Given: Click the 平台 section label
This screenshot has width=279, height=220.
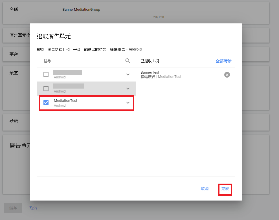Looking at the screenshot, I should (x=14, y=54).
